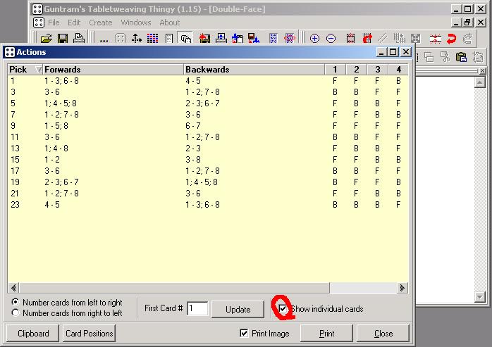Click the red arrow box icon
This screenshot has width=492, height=347.
coord(367,39)
